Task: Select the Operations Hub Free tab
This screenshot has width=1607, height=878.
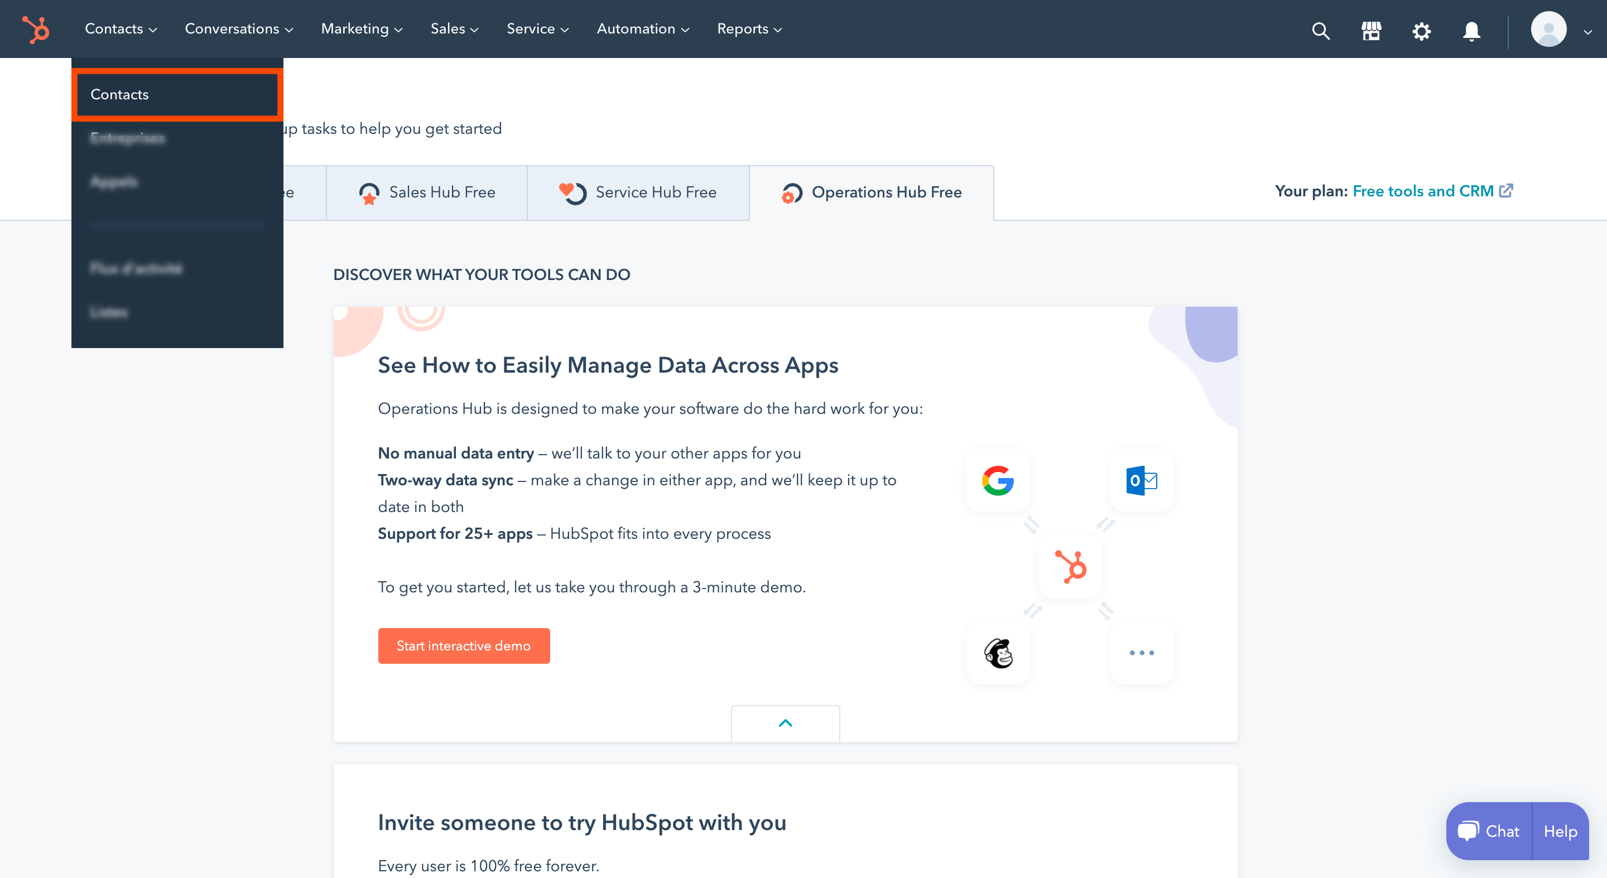Action: click(x=872, y=192)
